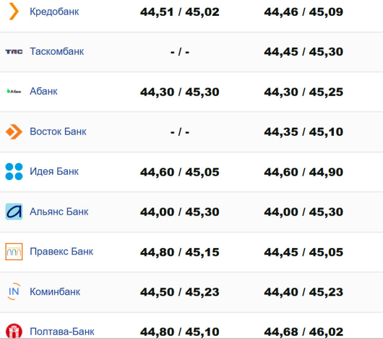The image size is (383, 339).
Task: Open the Таскомбанк bank link
Action: point(57,51)
